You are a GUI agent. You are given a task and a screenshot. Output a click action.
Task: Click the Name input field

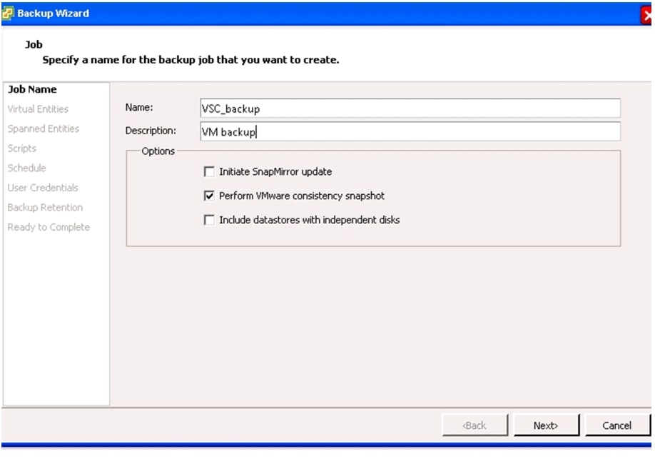[410, 109]
